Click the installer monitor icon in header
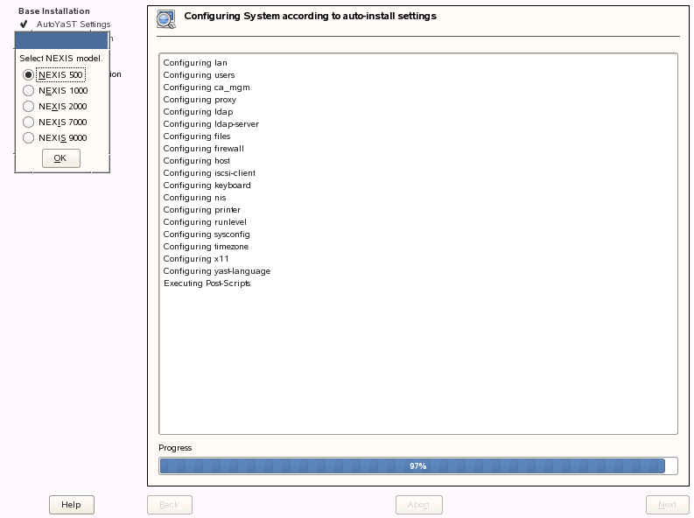This screenshot has width=694, height=518. coord(166,19)
